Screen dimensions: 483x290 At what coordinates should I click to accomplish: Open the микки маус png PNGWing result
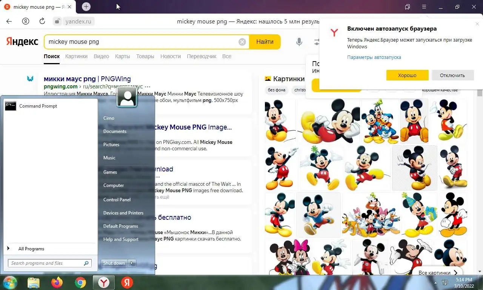point(87,79)
